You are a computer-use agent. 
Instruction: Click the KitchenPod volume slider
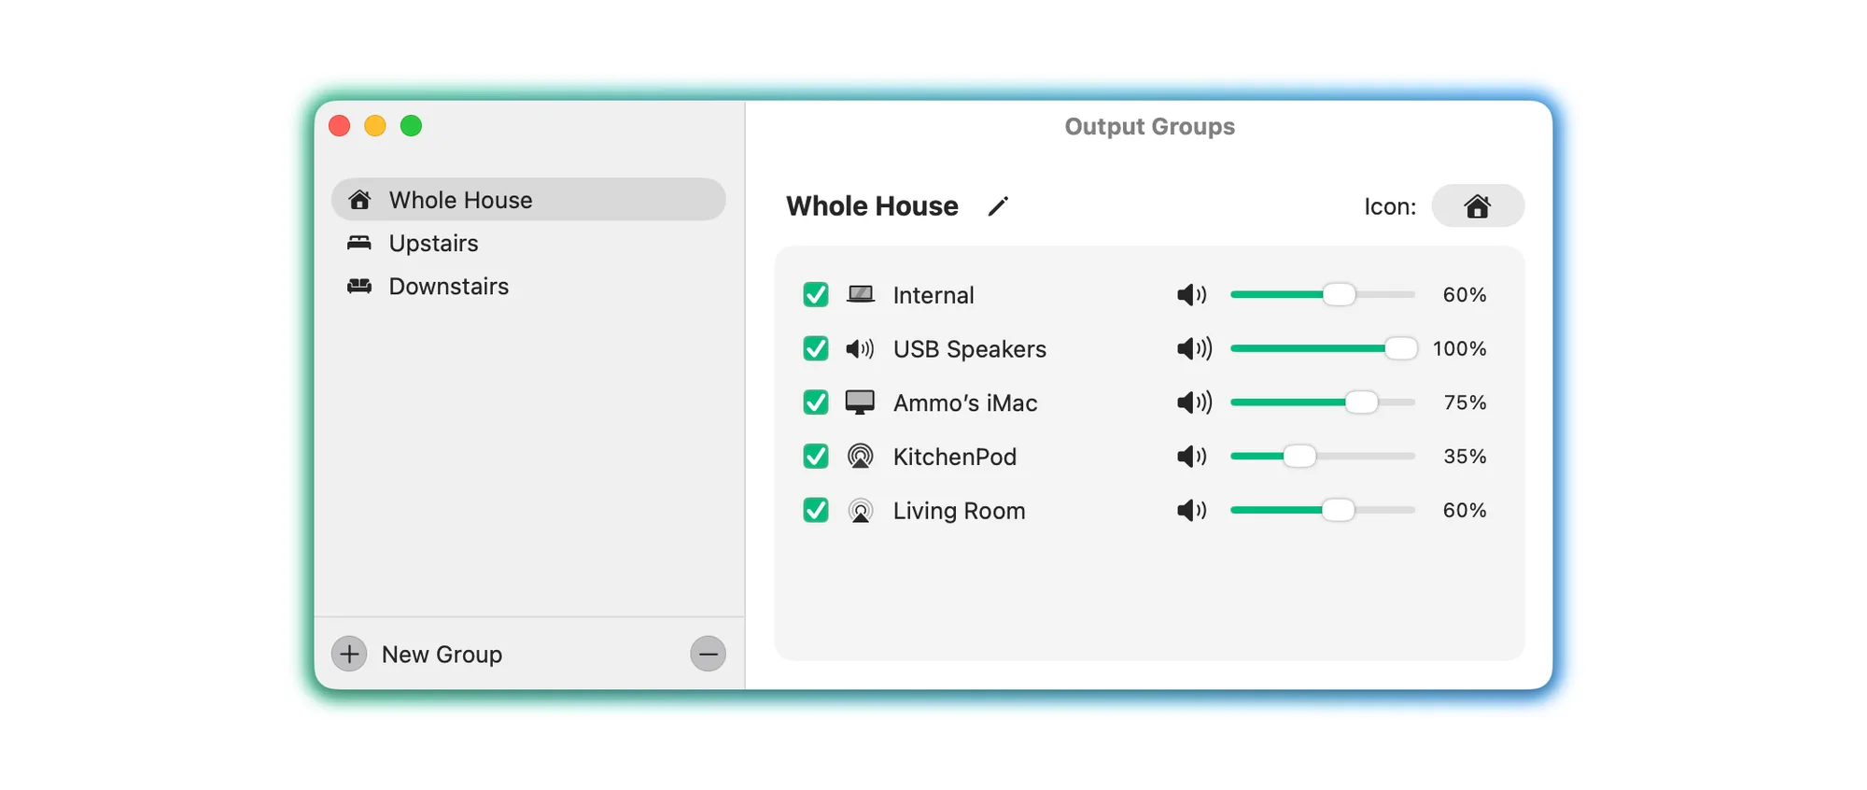1323,457
